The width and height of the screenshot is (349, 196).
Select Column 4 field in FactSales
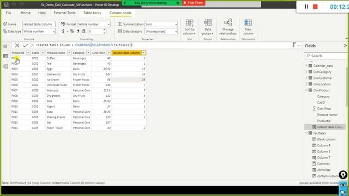323,145
